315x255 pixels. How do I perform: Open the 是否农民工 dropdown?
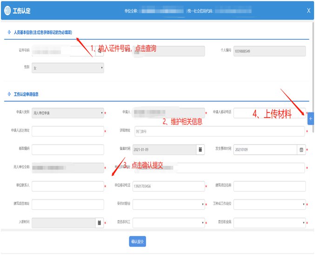click(168, 223)
